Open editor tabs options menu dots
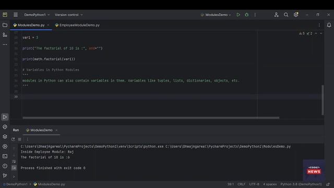The height and width of the screenshot is (188, 334). pyautogui.click(x=319, y=25)
